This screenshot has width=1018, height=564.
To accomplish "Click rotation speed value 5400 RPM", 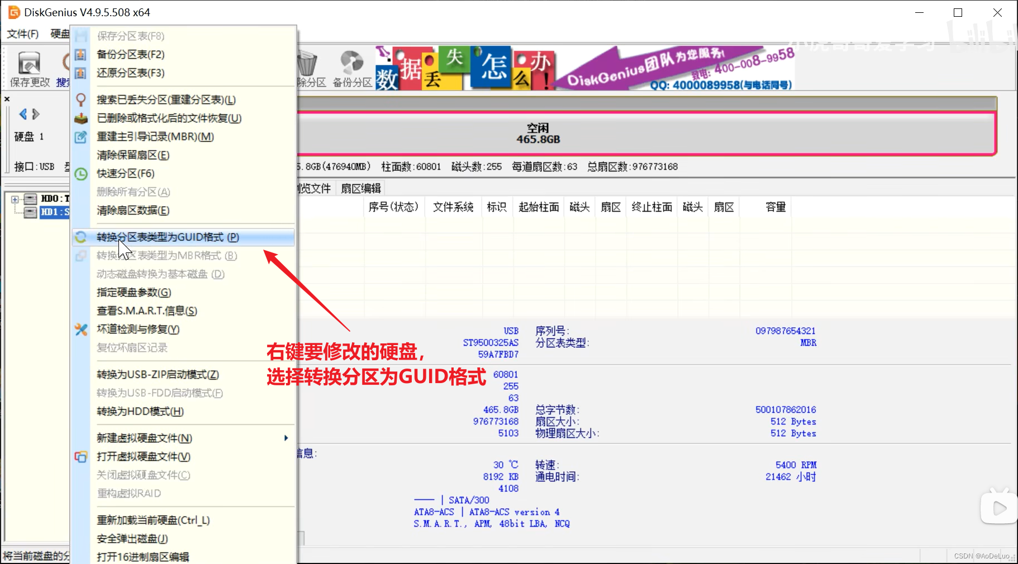I will (x=796, y=465).
